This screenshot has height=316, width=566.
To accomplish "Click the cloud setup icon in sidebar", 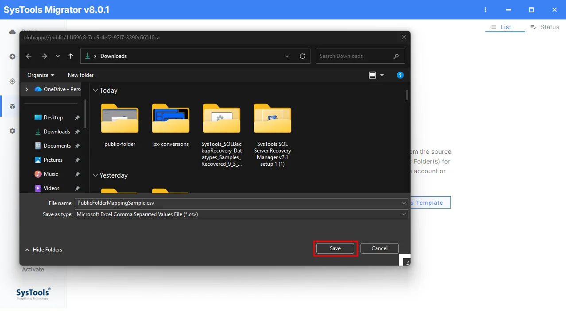I will [12, 32].
